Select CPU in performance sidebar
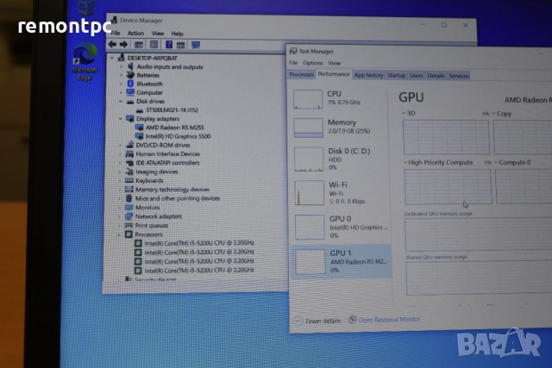 click(x=340, y=98)
